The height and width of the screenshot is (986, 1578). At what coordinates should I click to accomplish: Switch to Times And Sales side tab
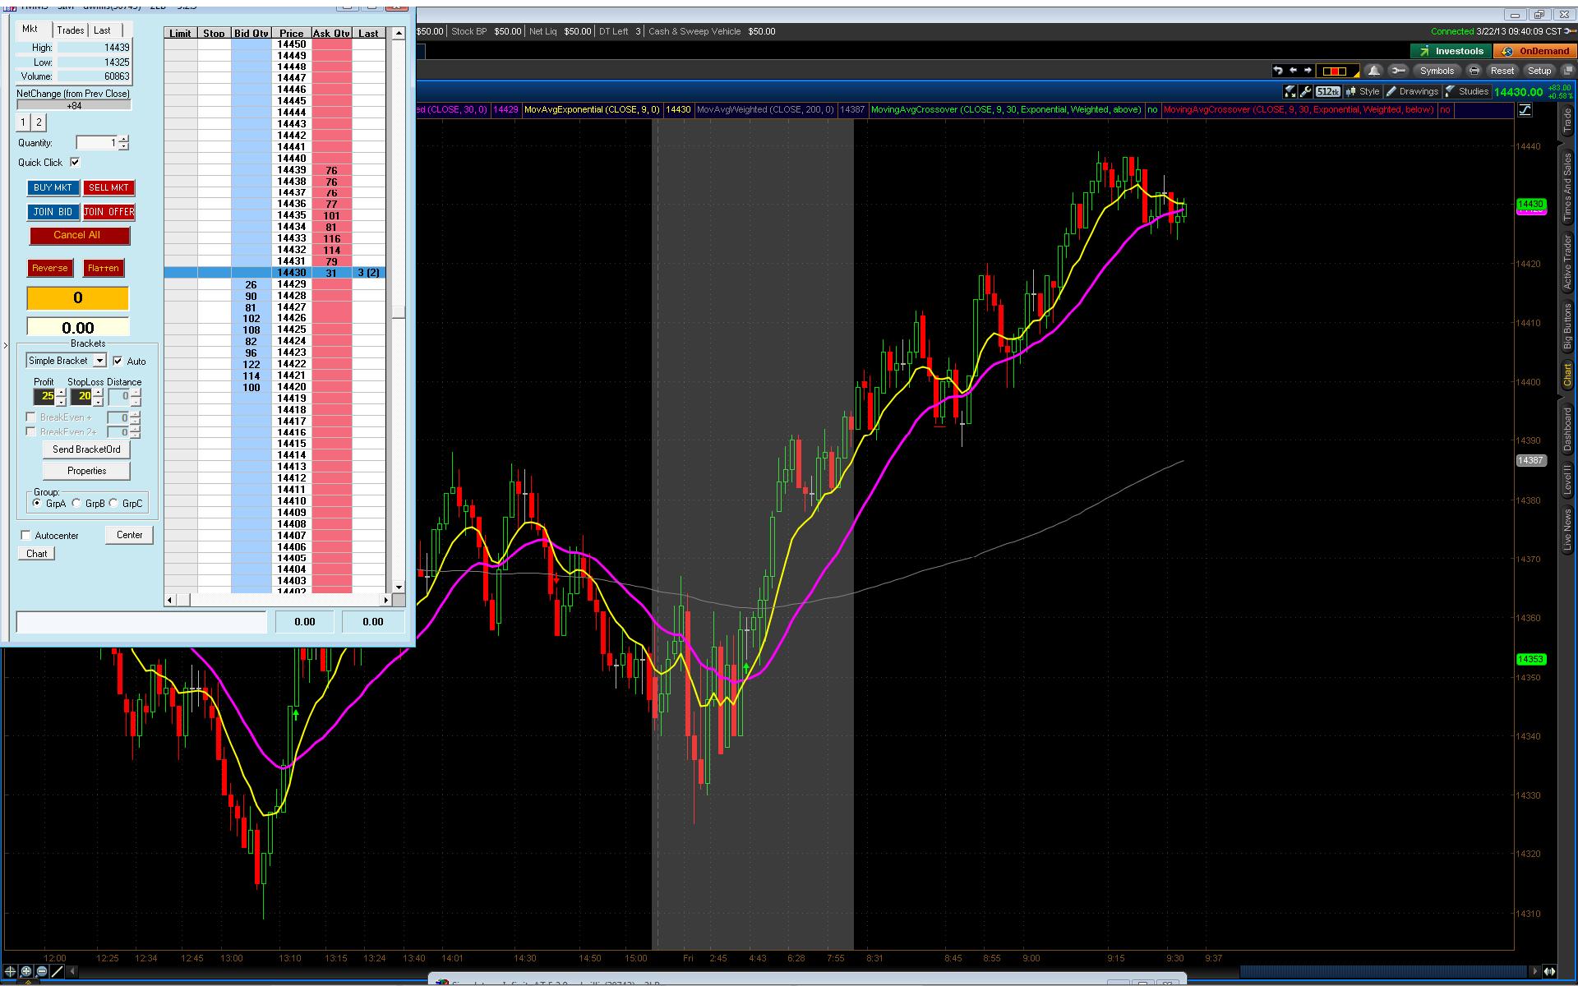coord(1567,187)
